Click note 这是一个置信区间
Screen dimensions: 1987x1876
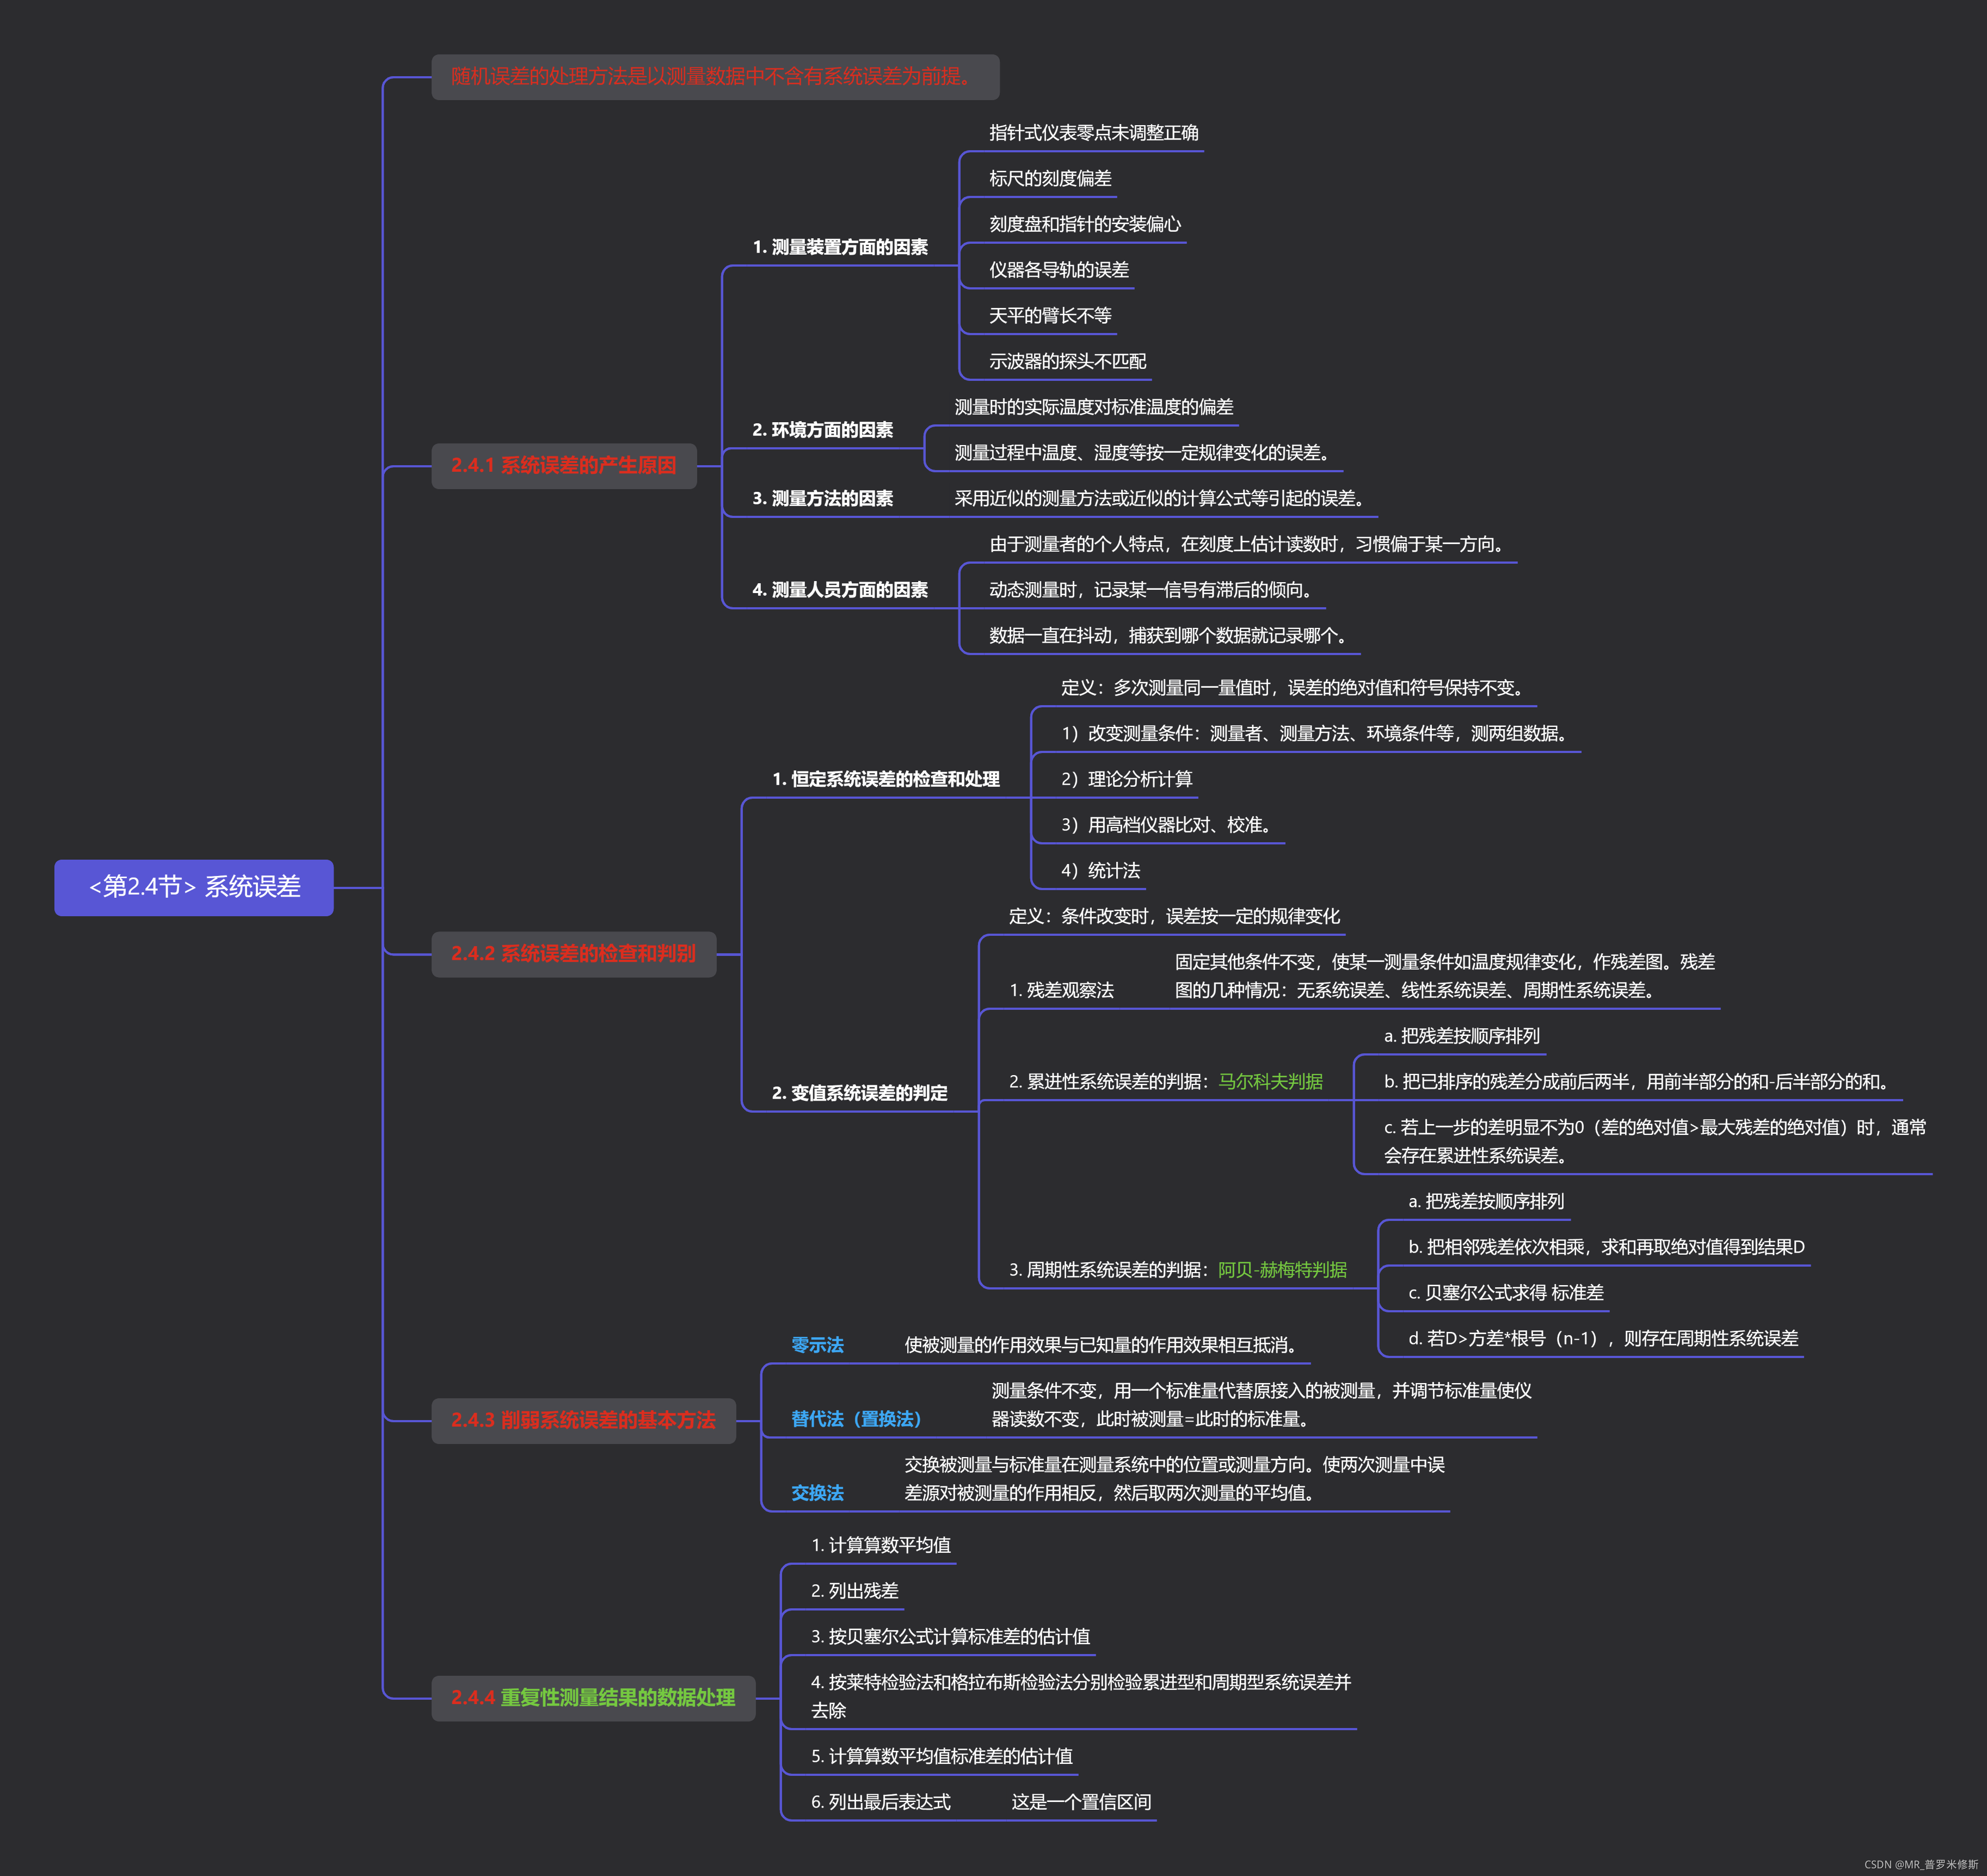pyautogui.click(x=1080, y=1802)
